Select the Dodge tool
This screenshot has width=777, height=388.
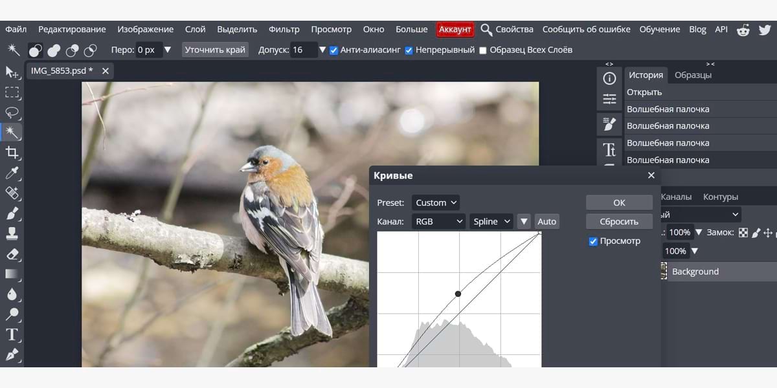tap(12, 314)
